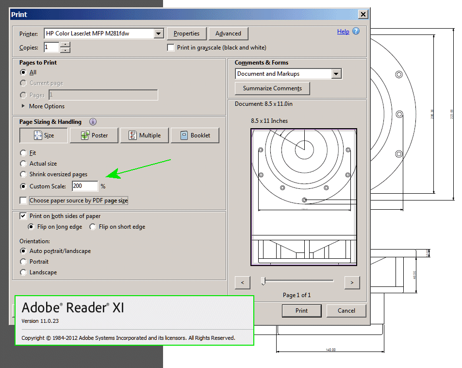
Task: Close the Print dialog window
Action: 363,14
